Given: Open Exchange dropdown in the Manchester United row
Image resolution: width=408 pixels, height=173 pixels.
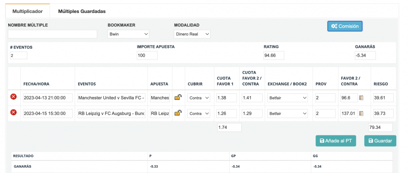Looking at the screenshot, I should tap(288, 98).
